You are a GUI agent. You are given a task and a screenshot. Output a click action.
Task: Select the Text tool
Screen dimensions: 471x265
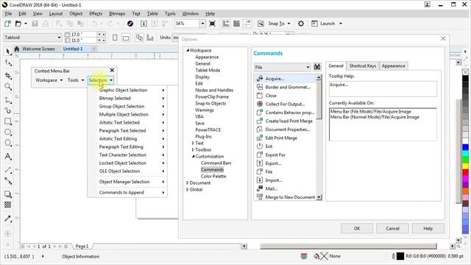click(x=8, y=157)
